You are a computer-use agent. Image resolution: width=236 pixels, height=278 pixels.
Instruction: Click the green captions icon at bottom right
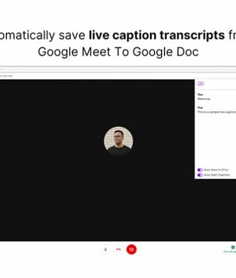[233, 247]
